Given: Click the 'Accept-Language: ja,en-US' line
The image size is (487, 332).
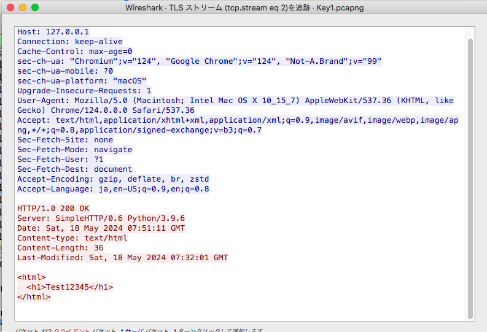Looking at the screenshot, I should pyautogui.click(x=113, y=189).
